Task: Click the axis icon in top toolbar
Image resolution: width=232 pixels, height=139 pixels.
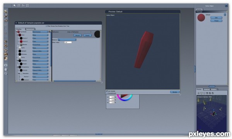Action: (23, 5)
